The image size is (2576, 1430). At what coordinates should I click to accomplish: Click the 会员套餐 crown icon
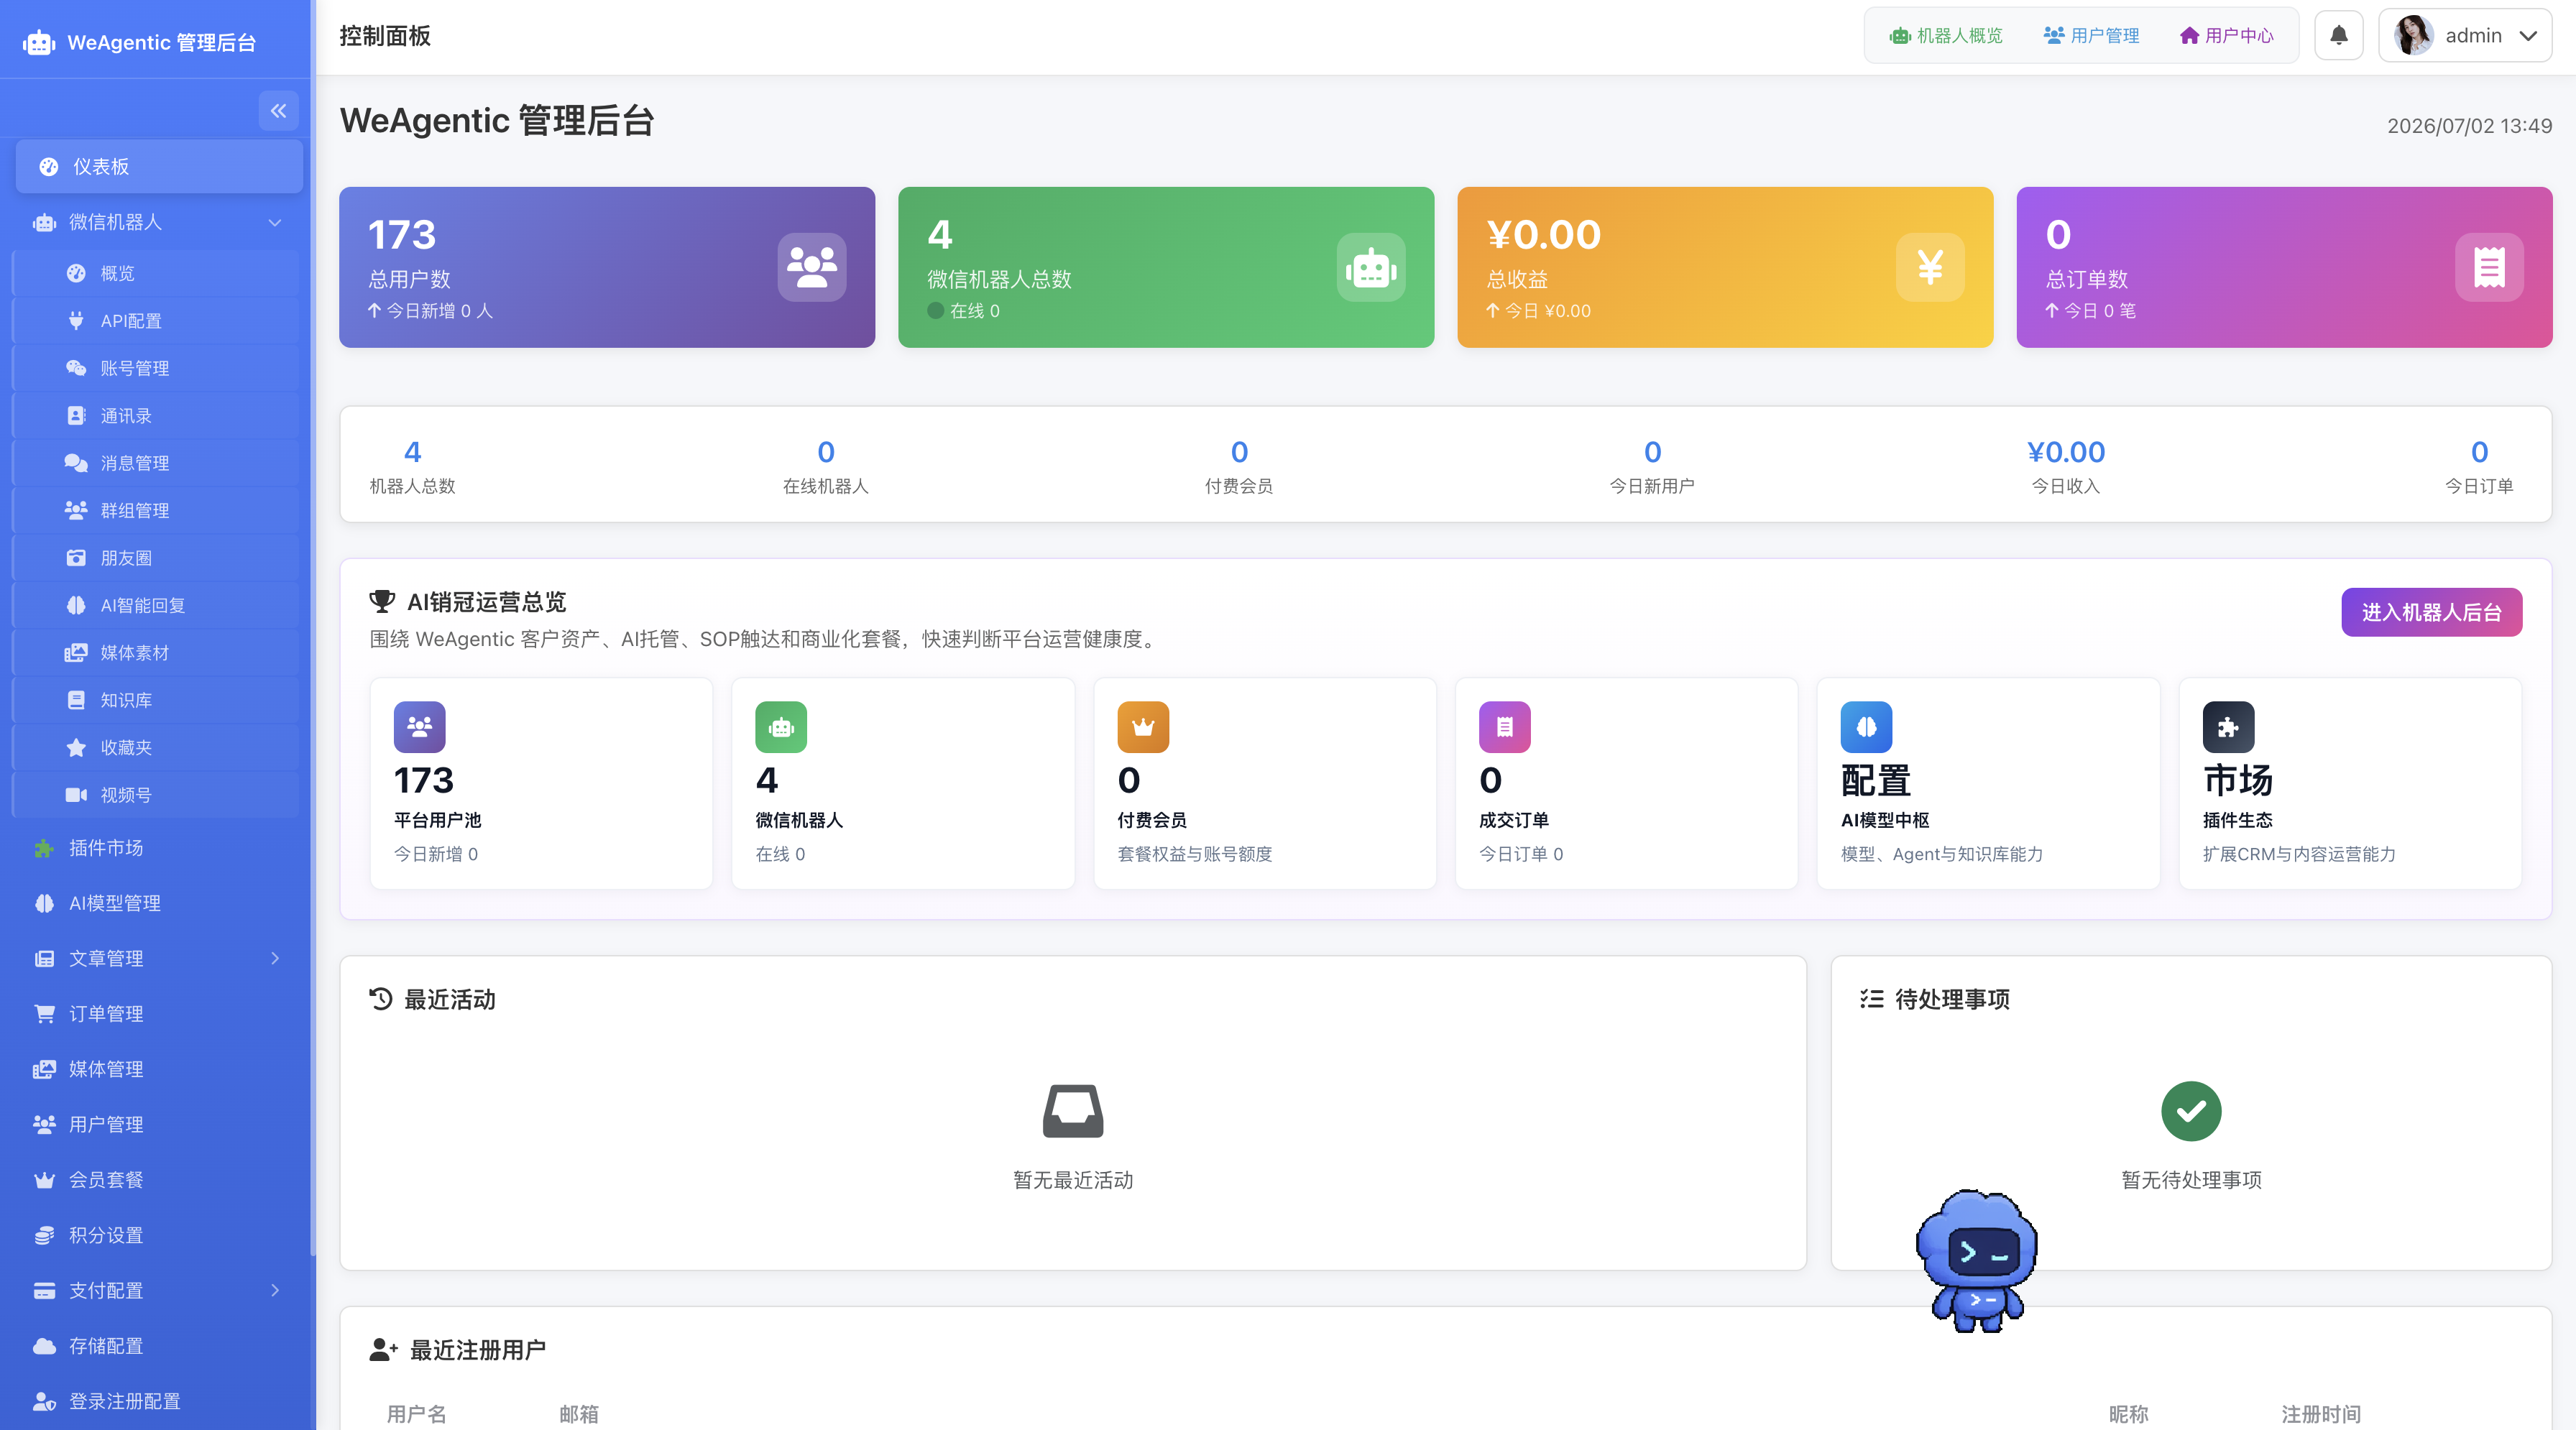pos(44,1180)
